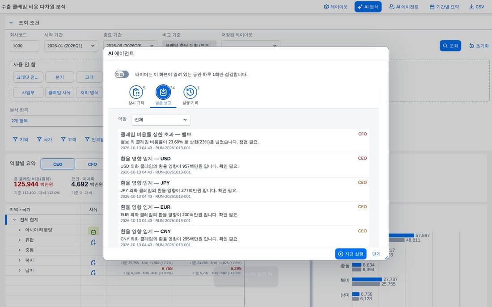492x307 pixels.
Task: Close the AI 에이전트 dialog with 닫기
Action: [x=376, y=254]
